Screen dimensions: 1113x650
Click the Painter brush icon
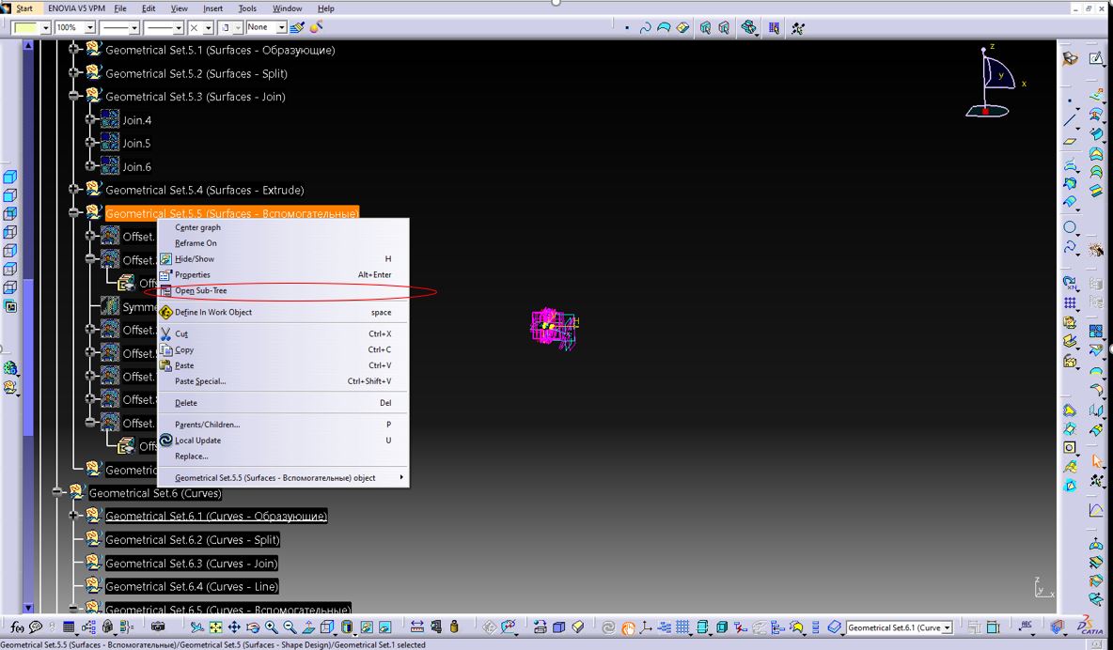pyautogui.click(x=297, y=27)
